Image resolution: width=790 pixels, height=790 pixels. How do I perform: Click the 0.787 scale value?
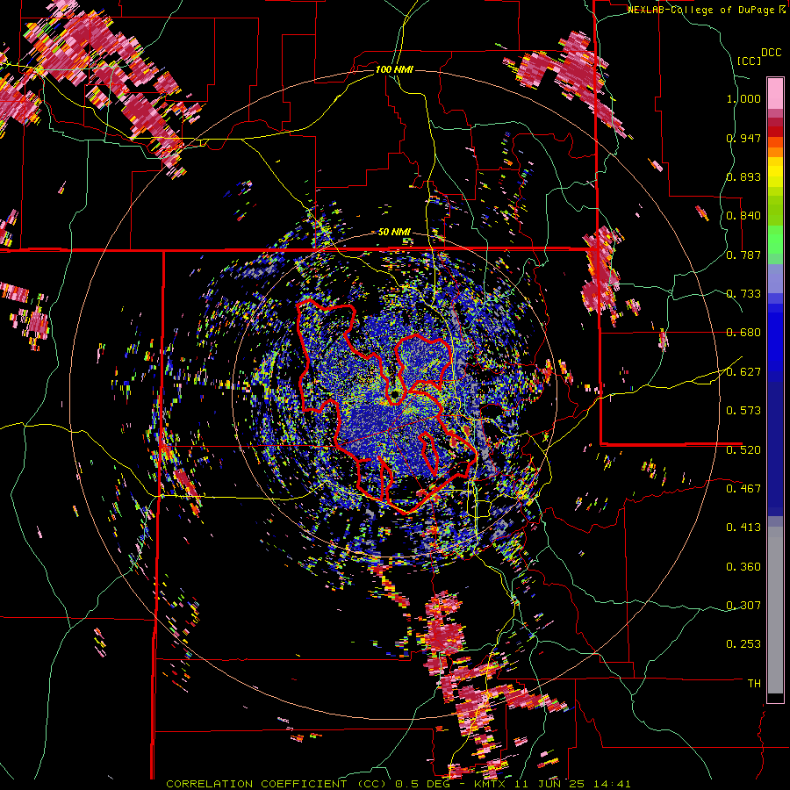743,255
